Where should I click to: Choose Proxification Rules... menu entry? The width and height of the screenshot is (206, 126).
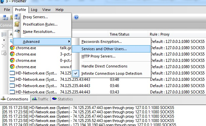[42, 24]
